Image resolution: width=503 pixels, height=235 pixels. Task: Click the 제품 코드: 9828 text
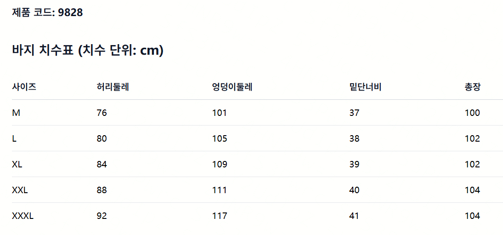[x=47, y=12]
